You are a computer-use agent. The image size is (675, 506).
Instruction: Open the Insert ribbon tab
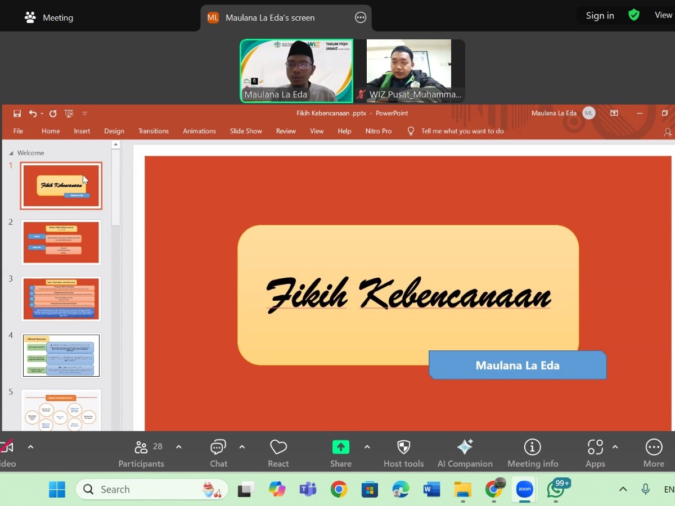(x=82, y=131)
